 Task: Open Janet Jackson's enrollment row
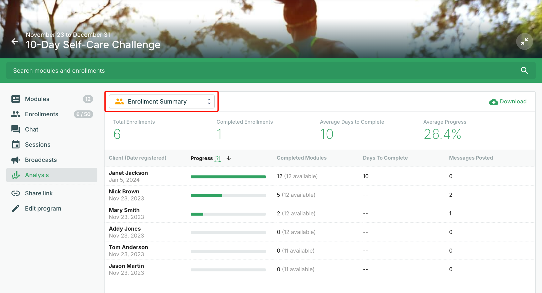click(320, 176)
